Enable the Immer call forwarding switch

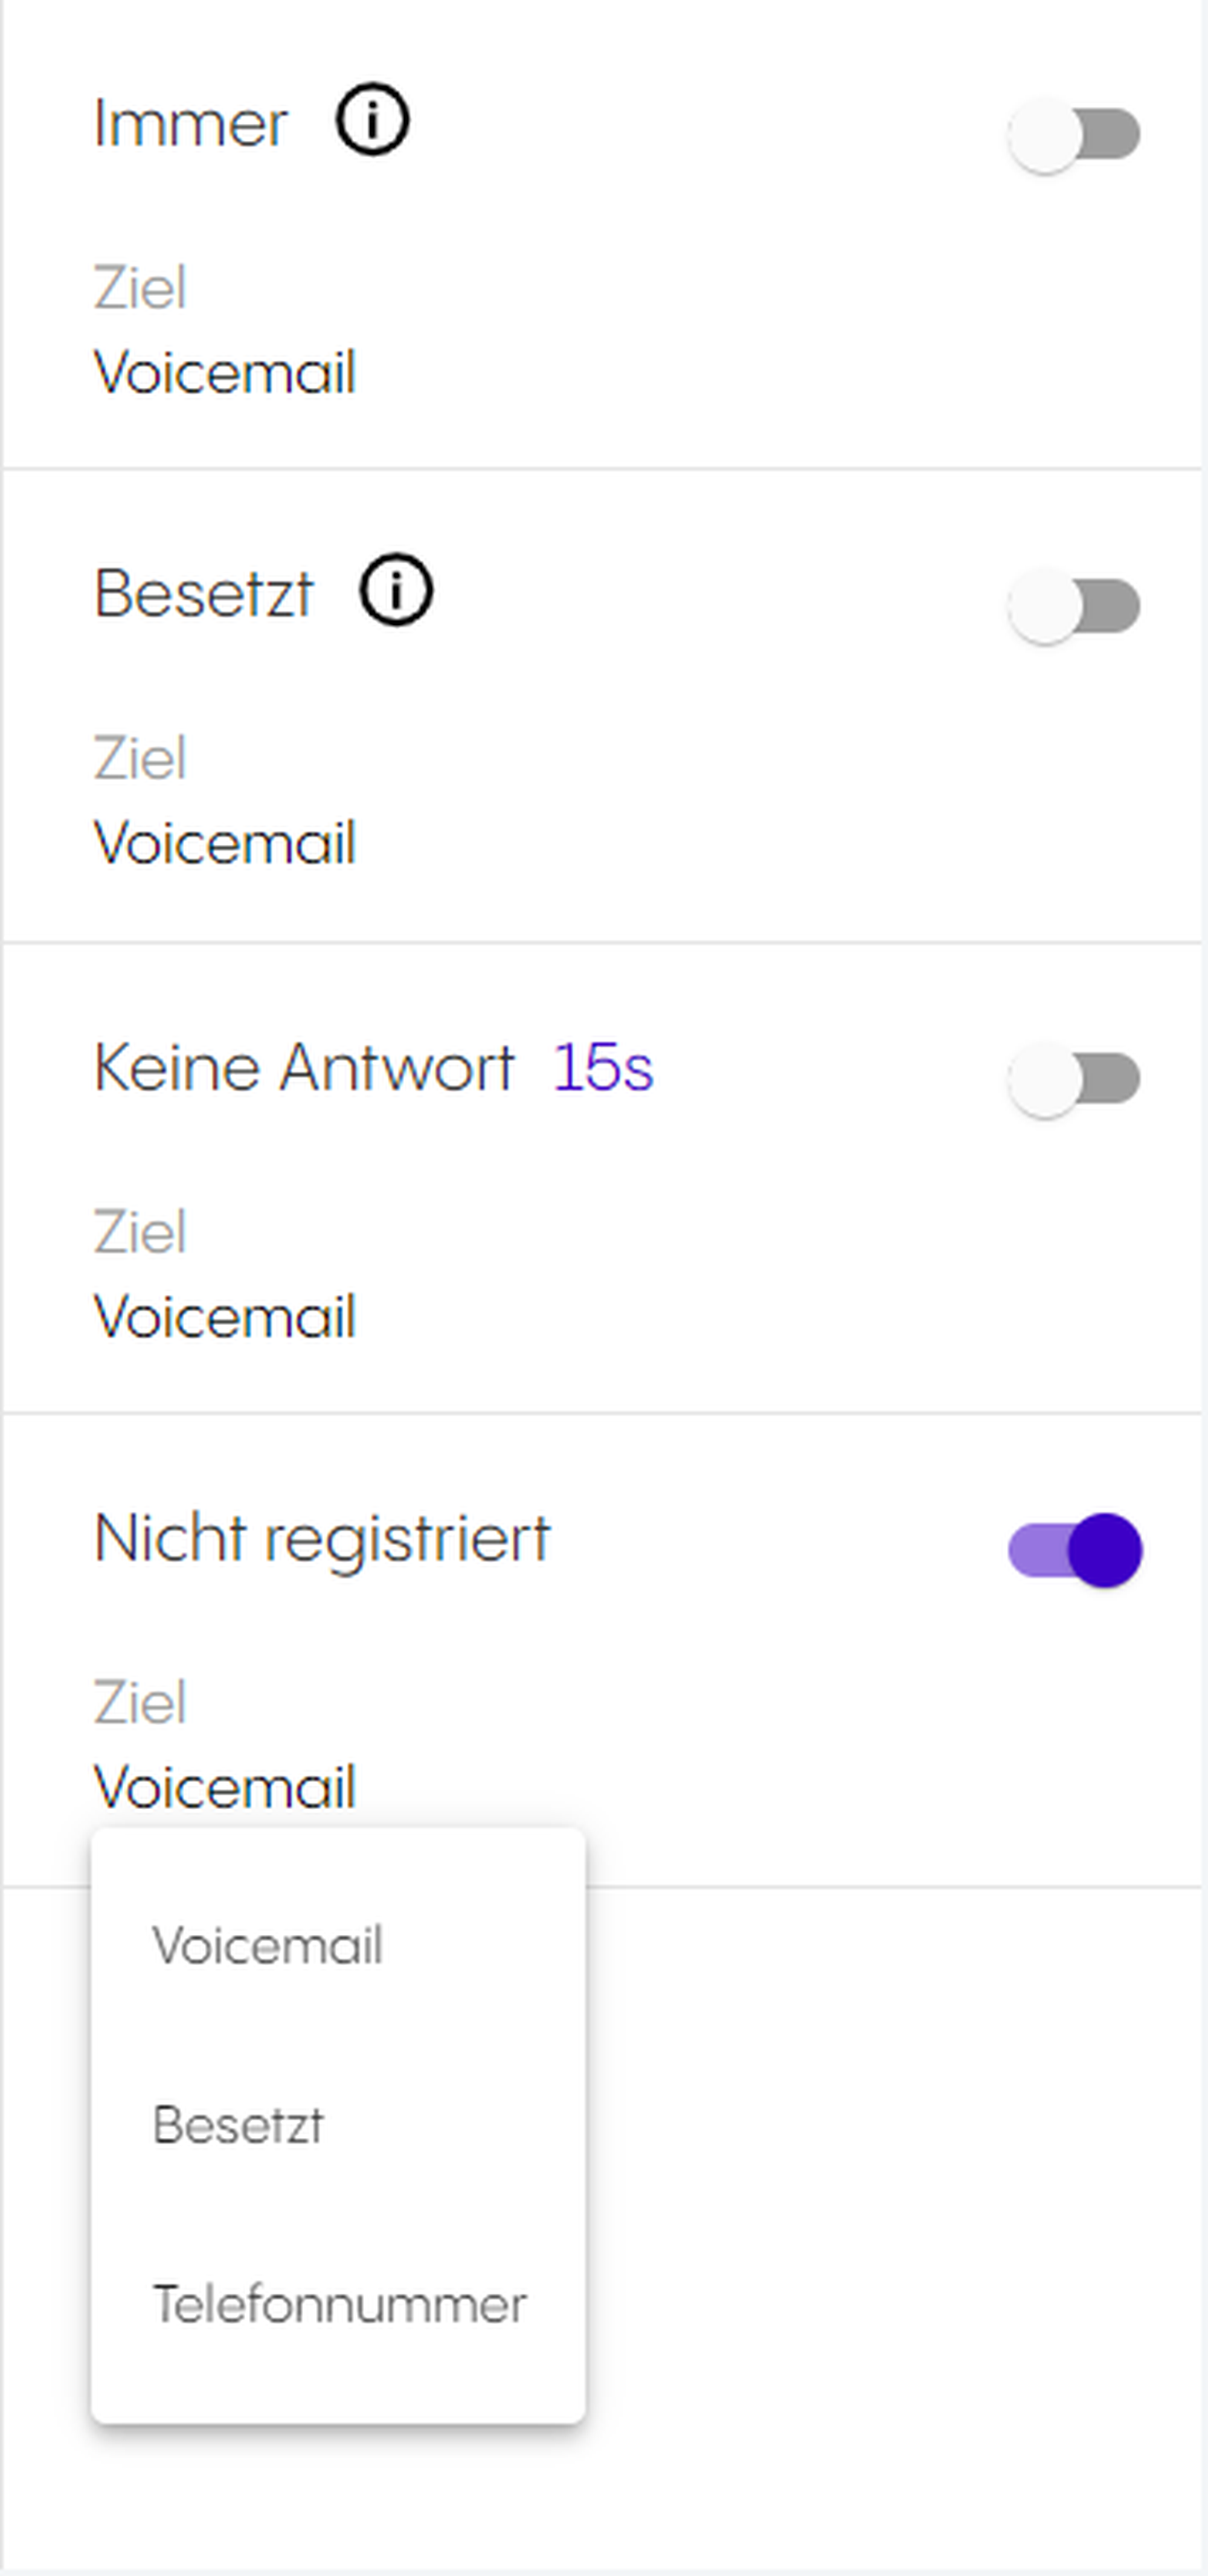click(x=1074, y=134)
